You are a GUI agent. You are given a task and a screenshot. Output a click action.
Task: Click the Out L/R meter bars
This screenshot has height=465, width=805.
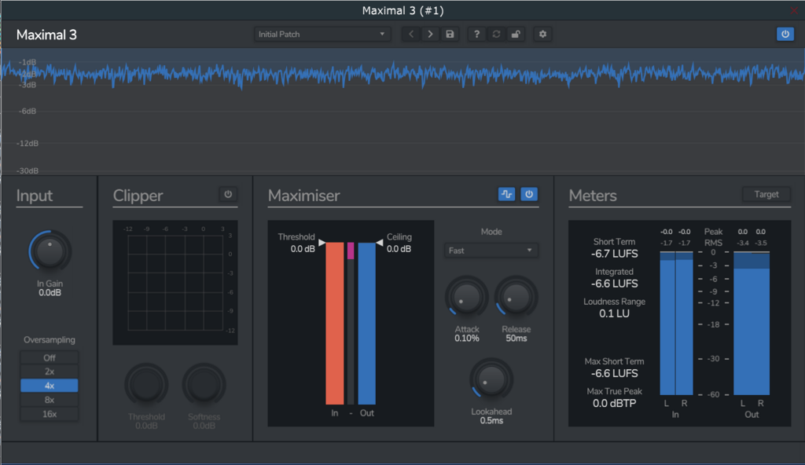pos(752,324)
